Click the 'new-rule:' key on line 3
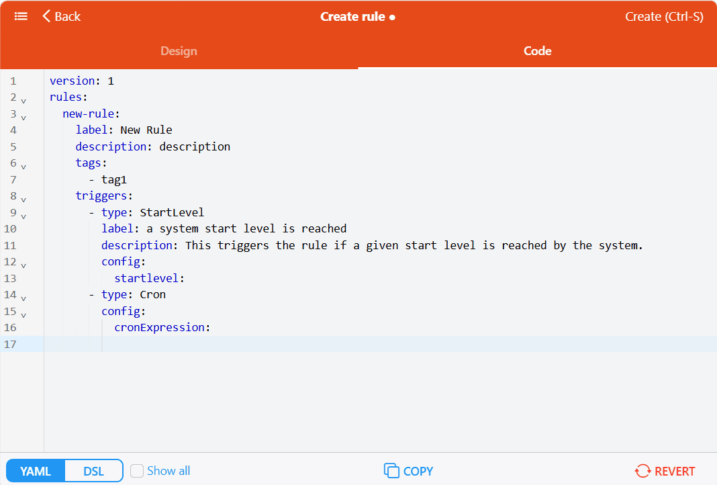717x485 pixels. click(x=91, y=114)
